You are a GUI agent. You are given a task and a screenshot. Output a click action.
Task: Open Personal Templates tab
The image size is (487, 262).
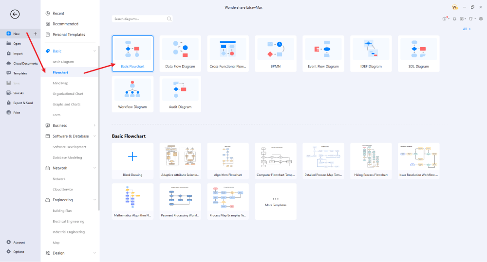click(65, 35)
